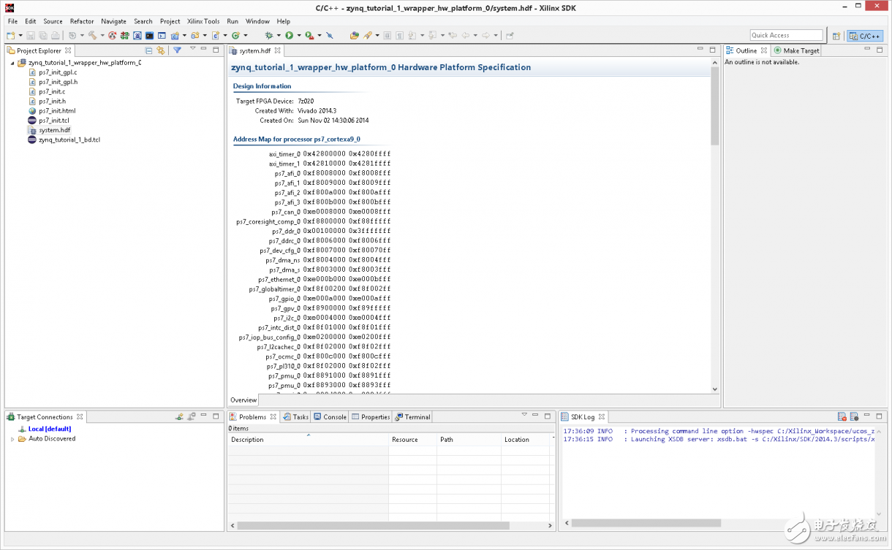The height and width of the screenshot is (550, 892).
Task: Click the Run (green play) toolbar icon
Action: [289, 35]
